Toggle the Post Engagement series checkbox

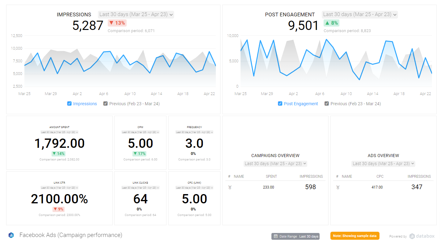(280, 104)
